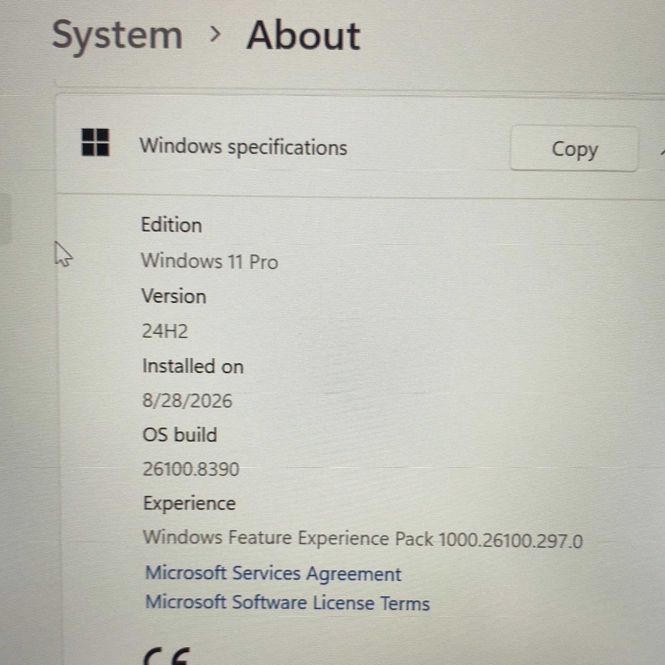Open the Microsoft Services Agreement link
The image size is (665, 665).
[x=273, y=573]
